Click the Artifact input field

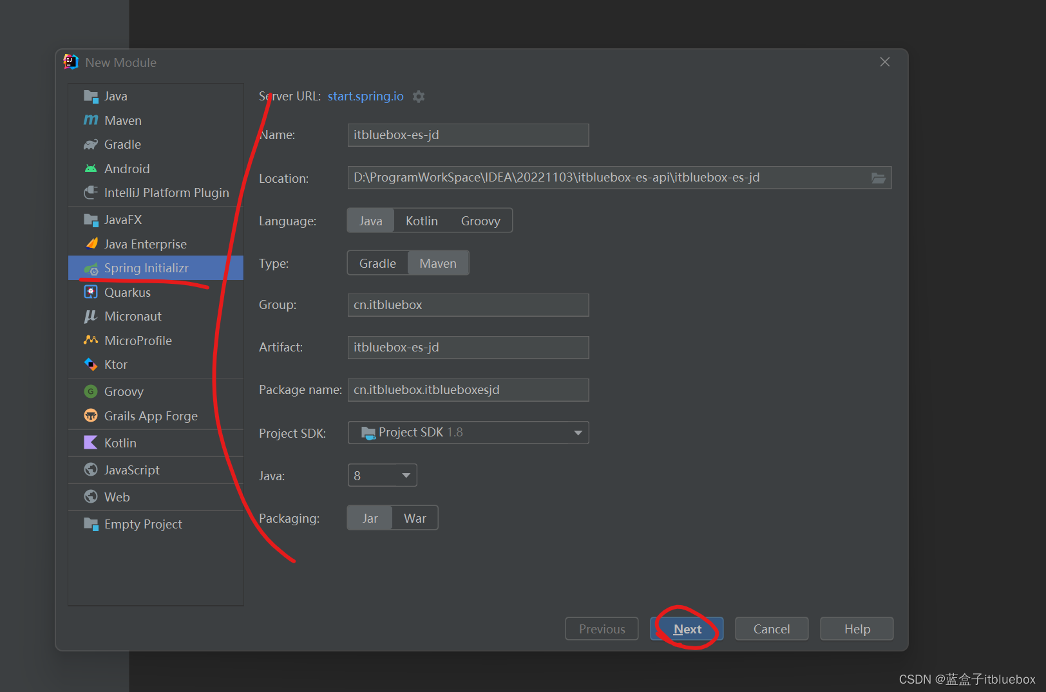(x=468, y=348)
